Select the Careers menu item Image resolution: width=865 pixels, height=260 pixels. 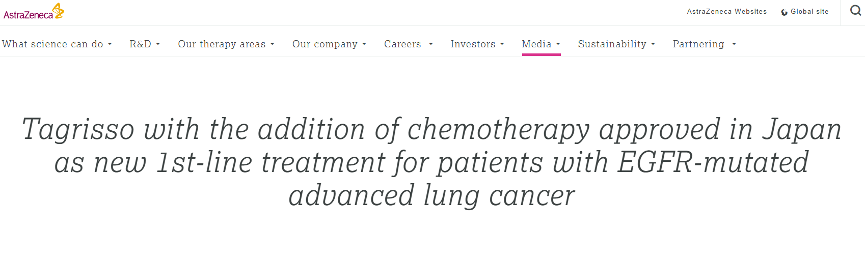coord(402,44)
